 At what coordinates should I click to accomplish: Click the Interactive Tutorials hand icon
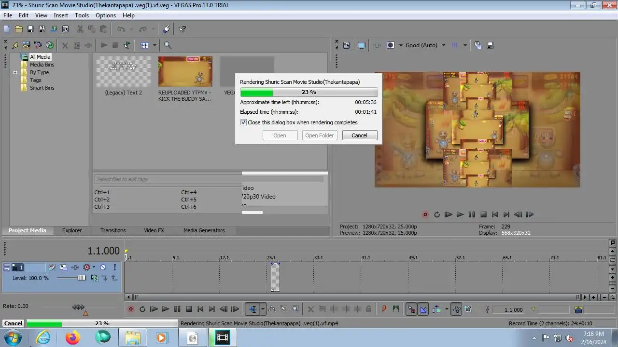point(166,29)
